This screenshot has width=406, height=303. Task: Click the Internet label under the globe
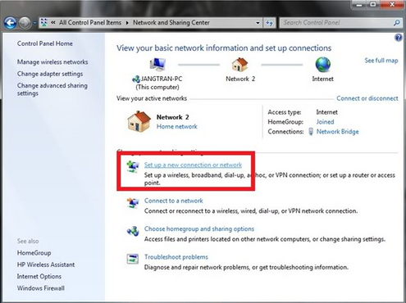tap(323, 79)
